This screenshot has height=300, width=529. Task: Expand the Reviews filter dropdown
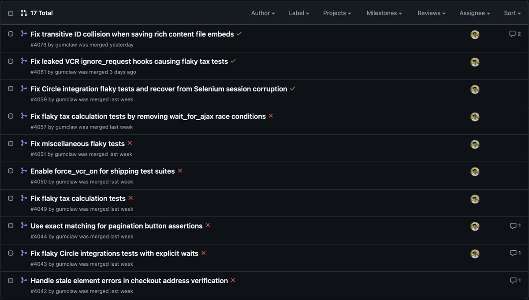click(431, 13)
